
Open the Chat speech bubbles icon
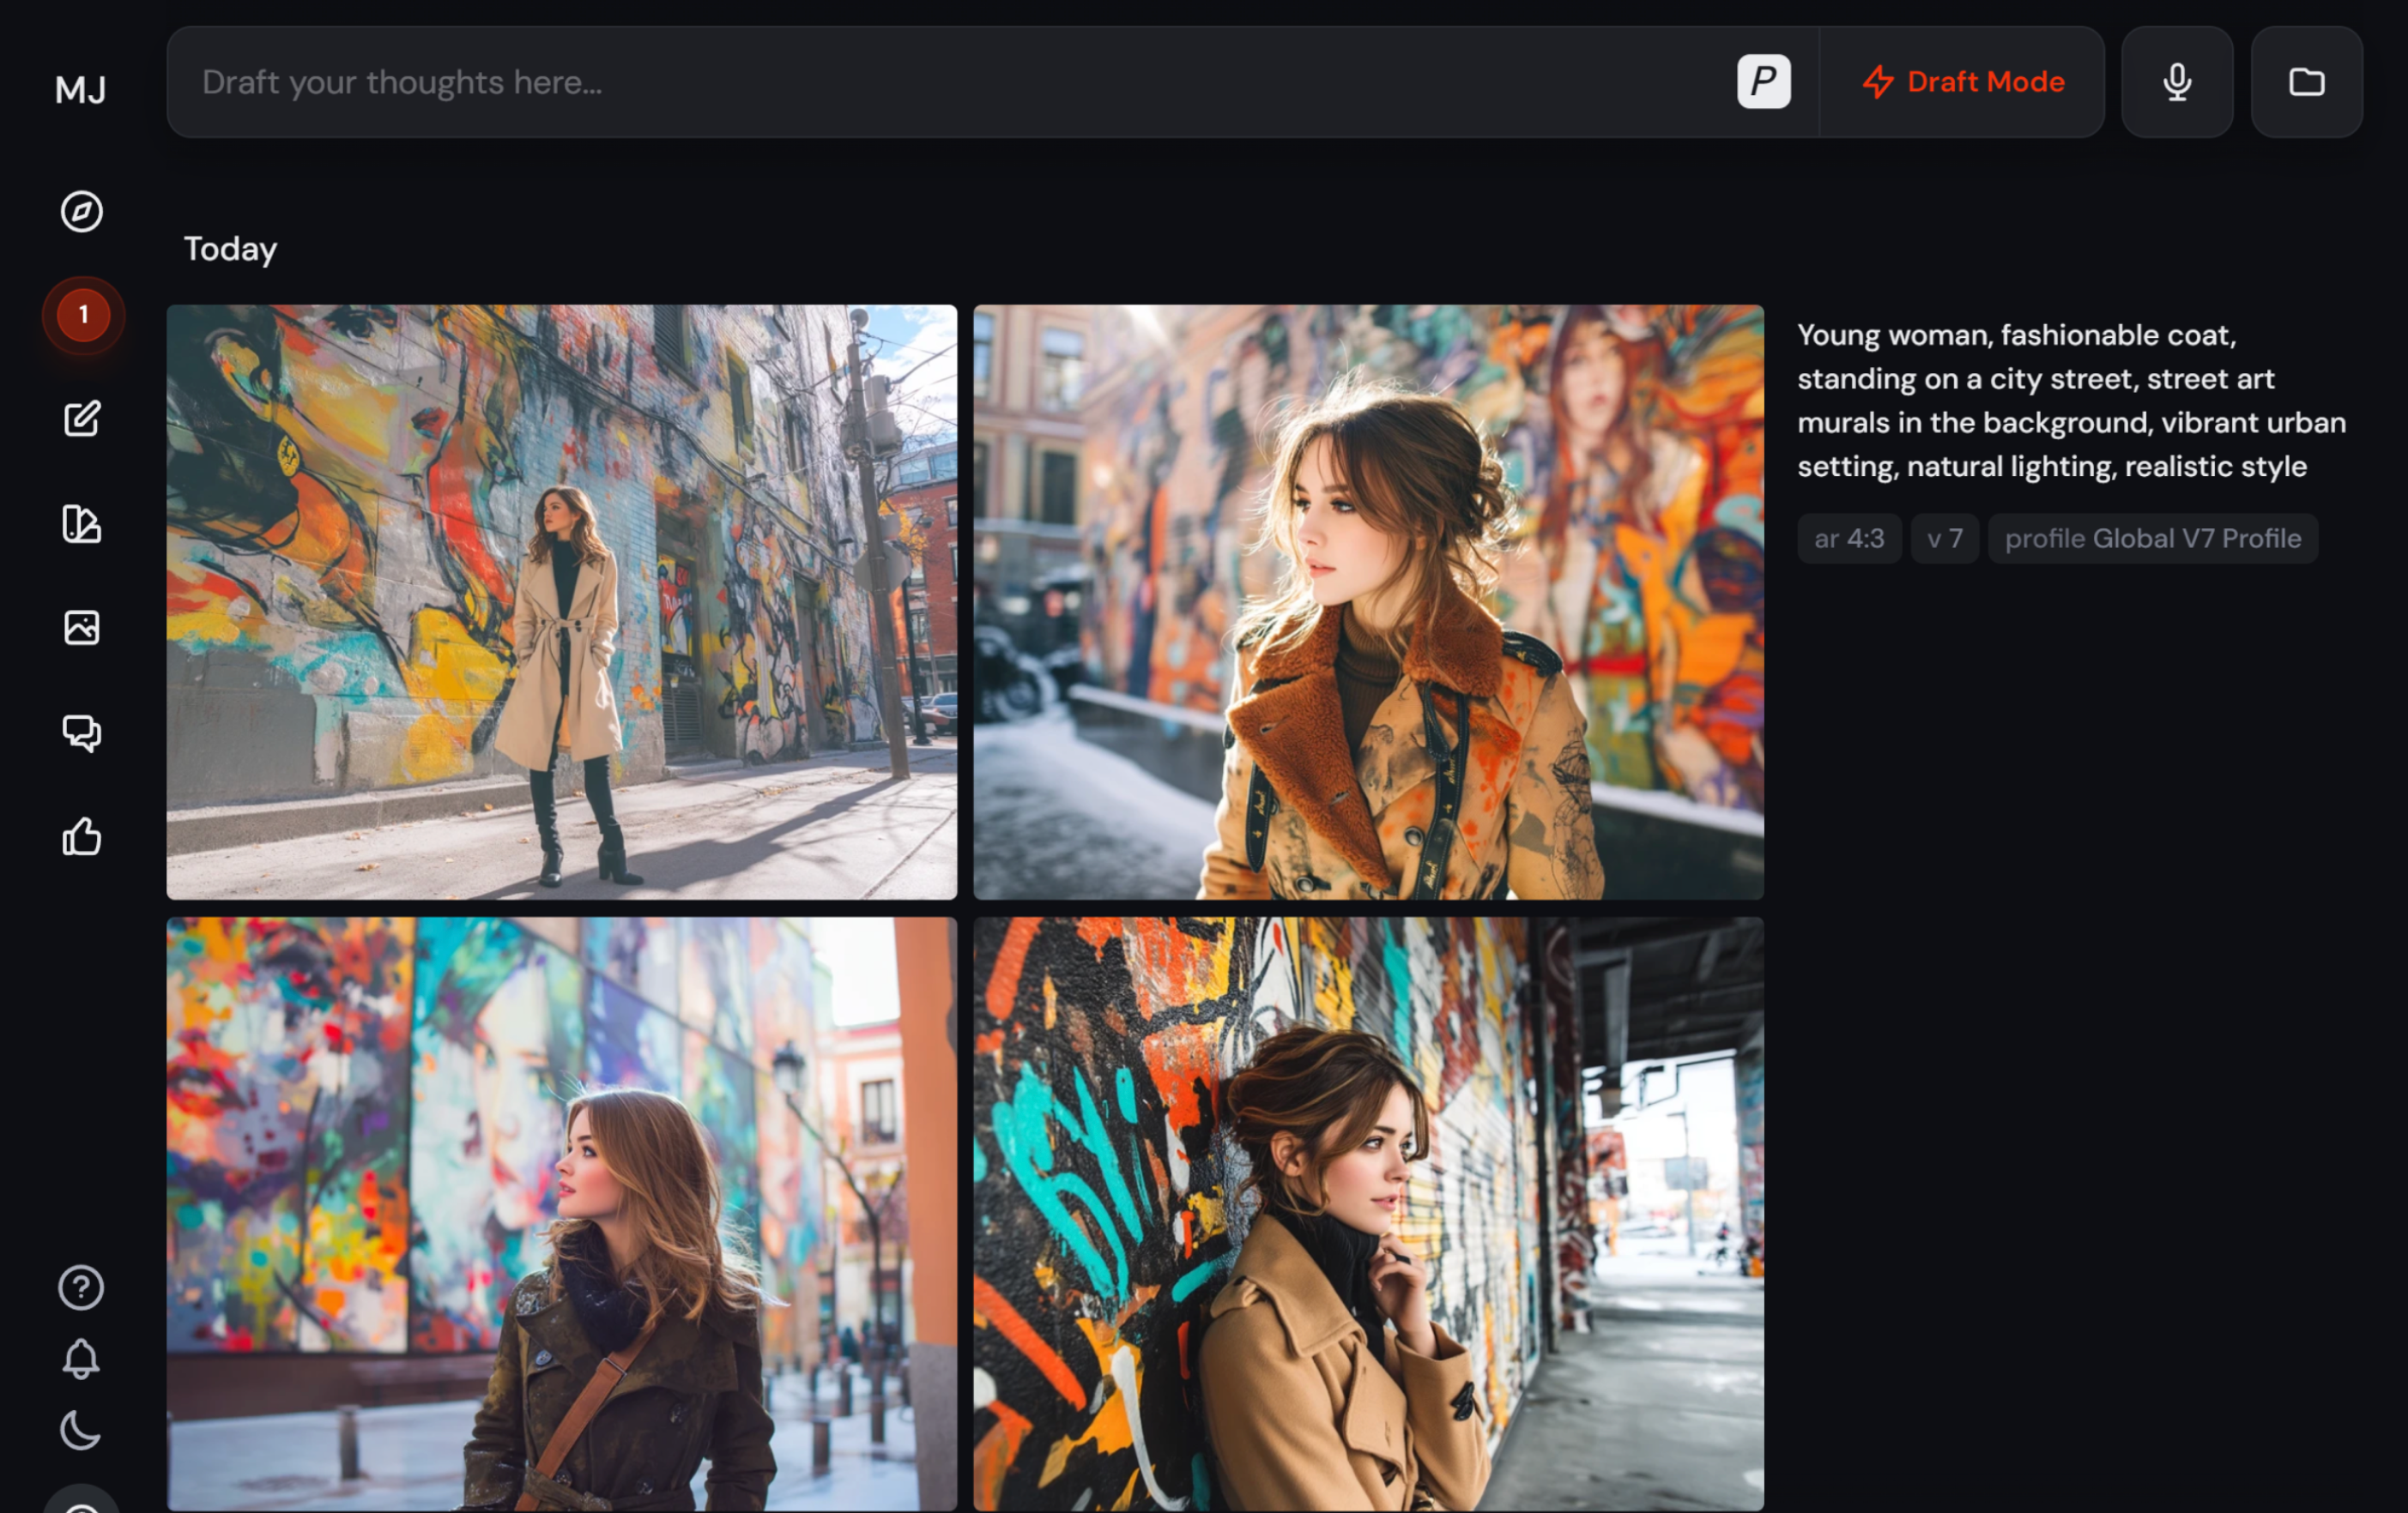click(82, 732)
